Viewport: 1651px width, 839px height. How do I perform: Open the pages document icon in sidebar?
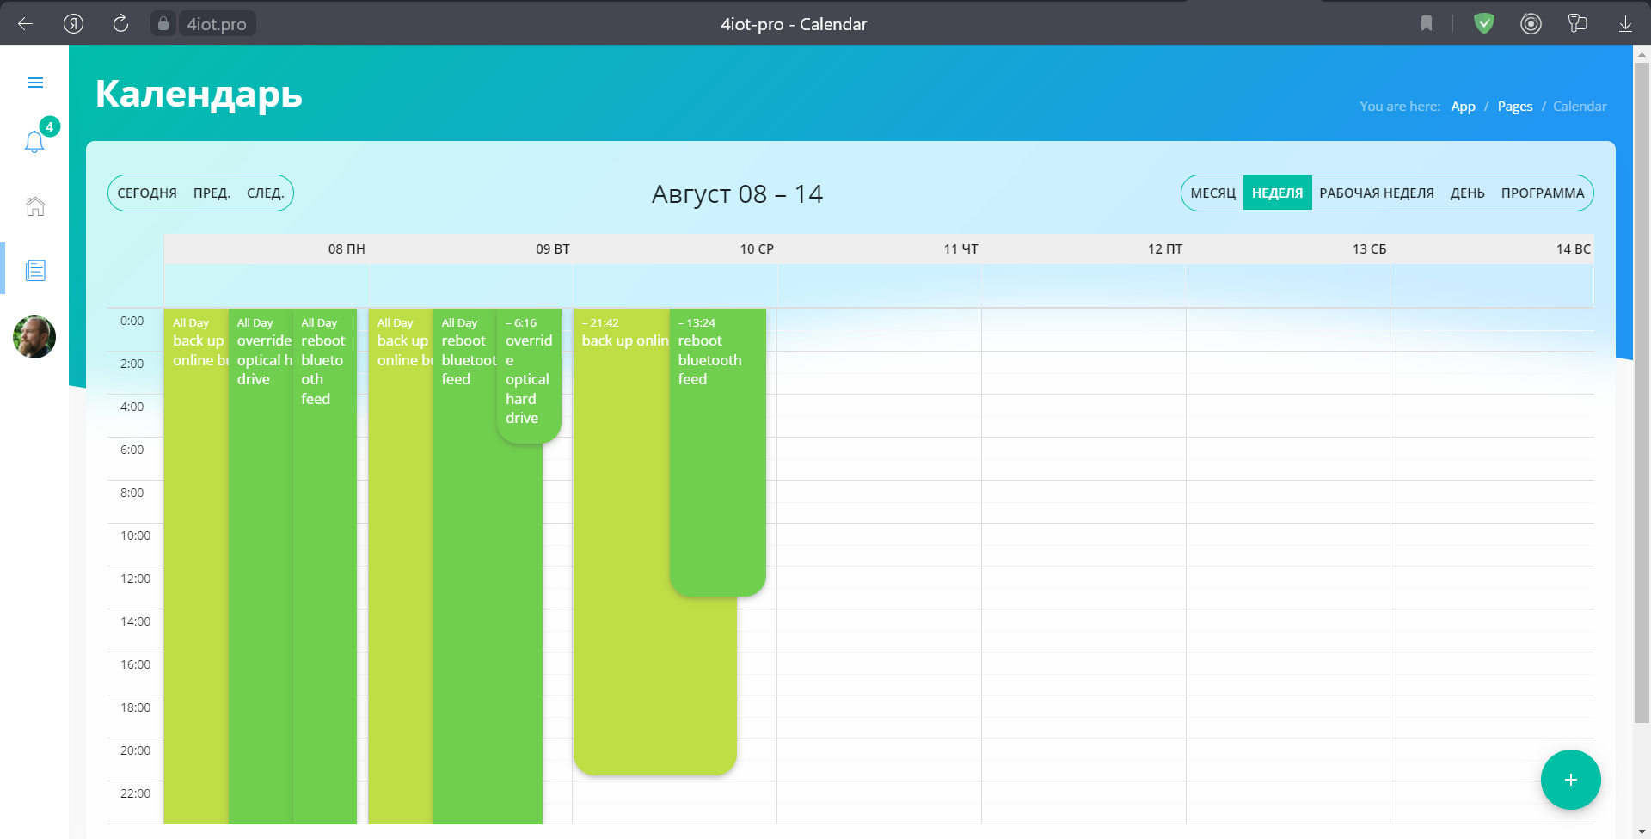pyautogui.click(x=35, y=271)
